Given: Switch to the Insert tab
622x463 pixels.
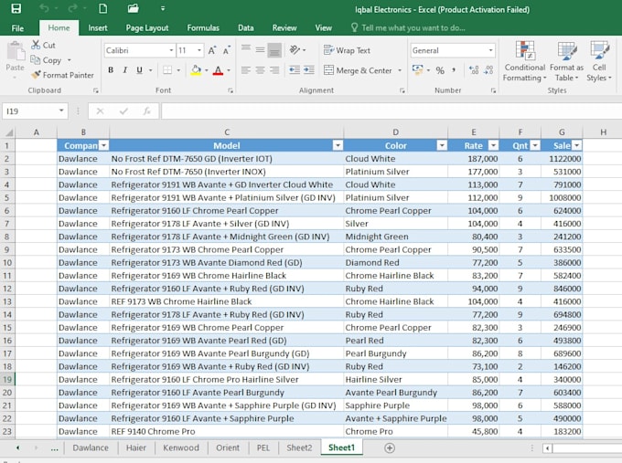Looking at the screenshot, I should click(98, 27).
